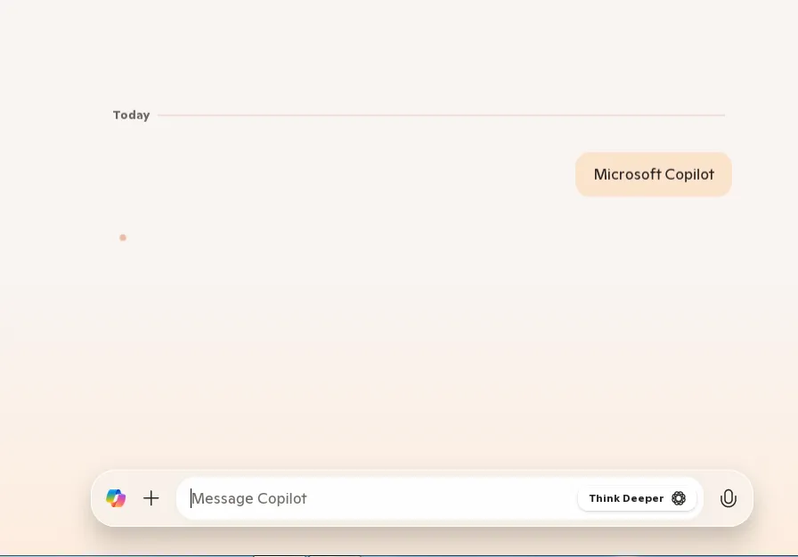Click the plus add attachment icon
This screenshot has height=557, width=798.
151,498
